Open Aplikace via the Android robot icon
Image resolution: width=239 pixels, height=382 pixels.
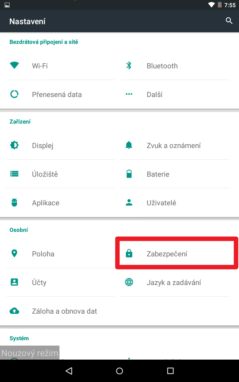(x=14, y=203)
